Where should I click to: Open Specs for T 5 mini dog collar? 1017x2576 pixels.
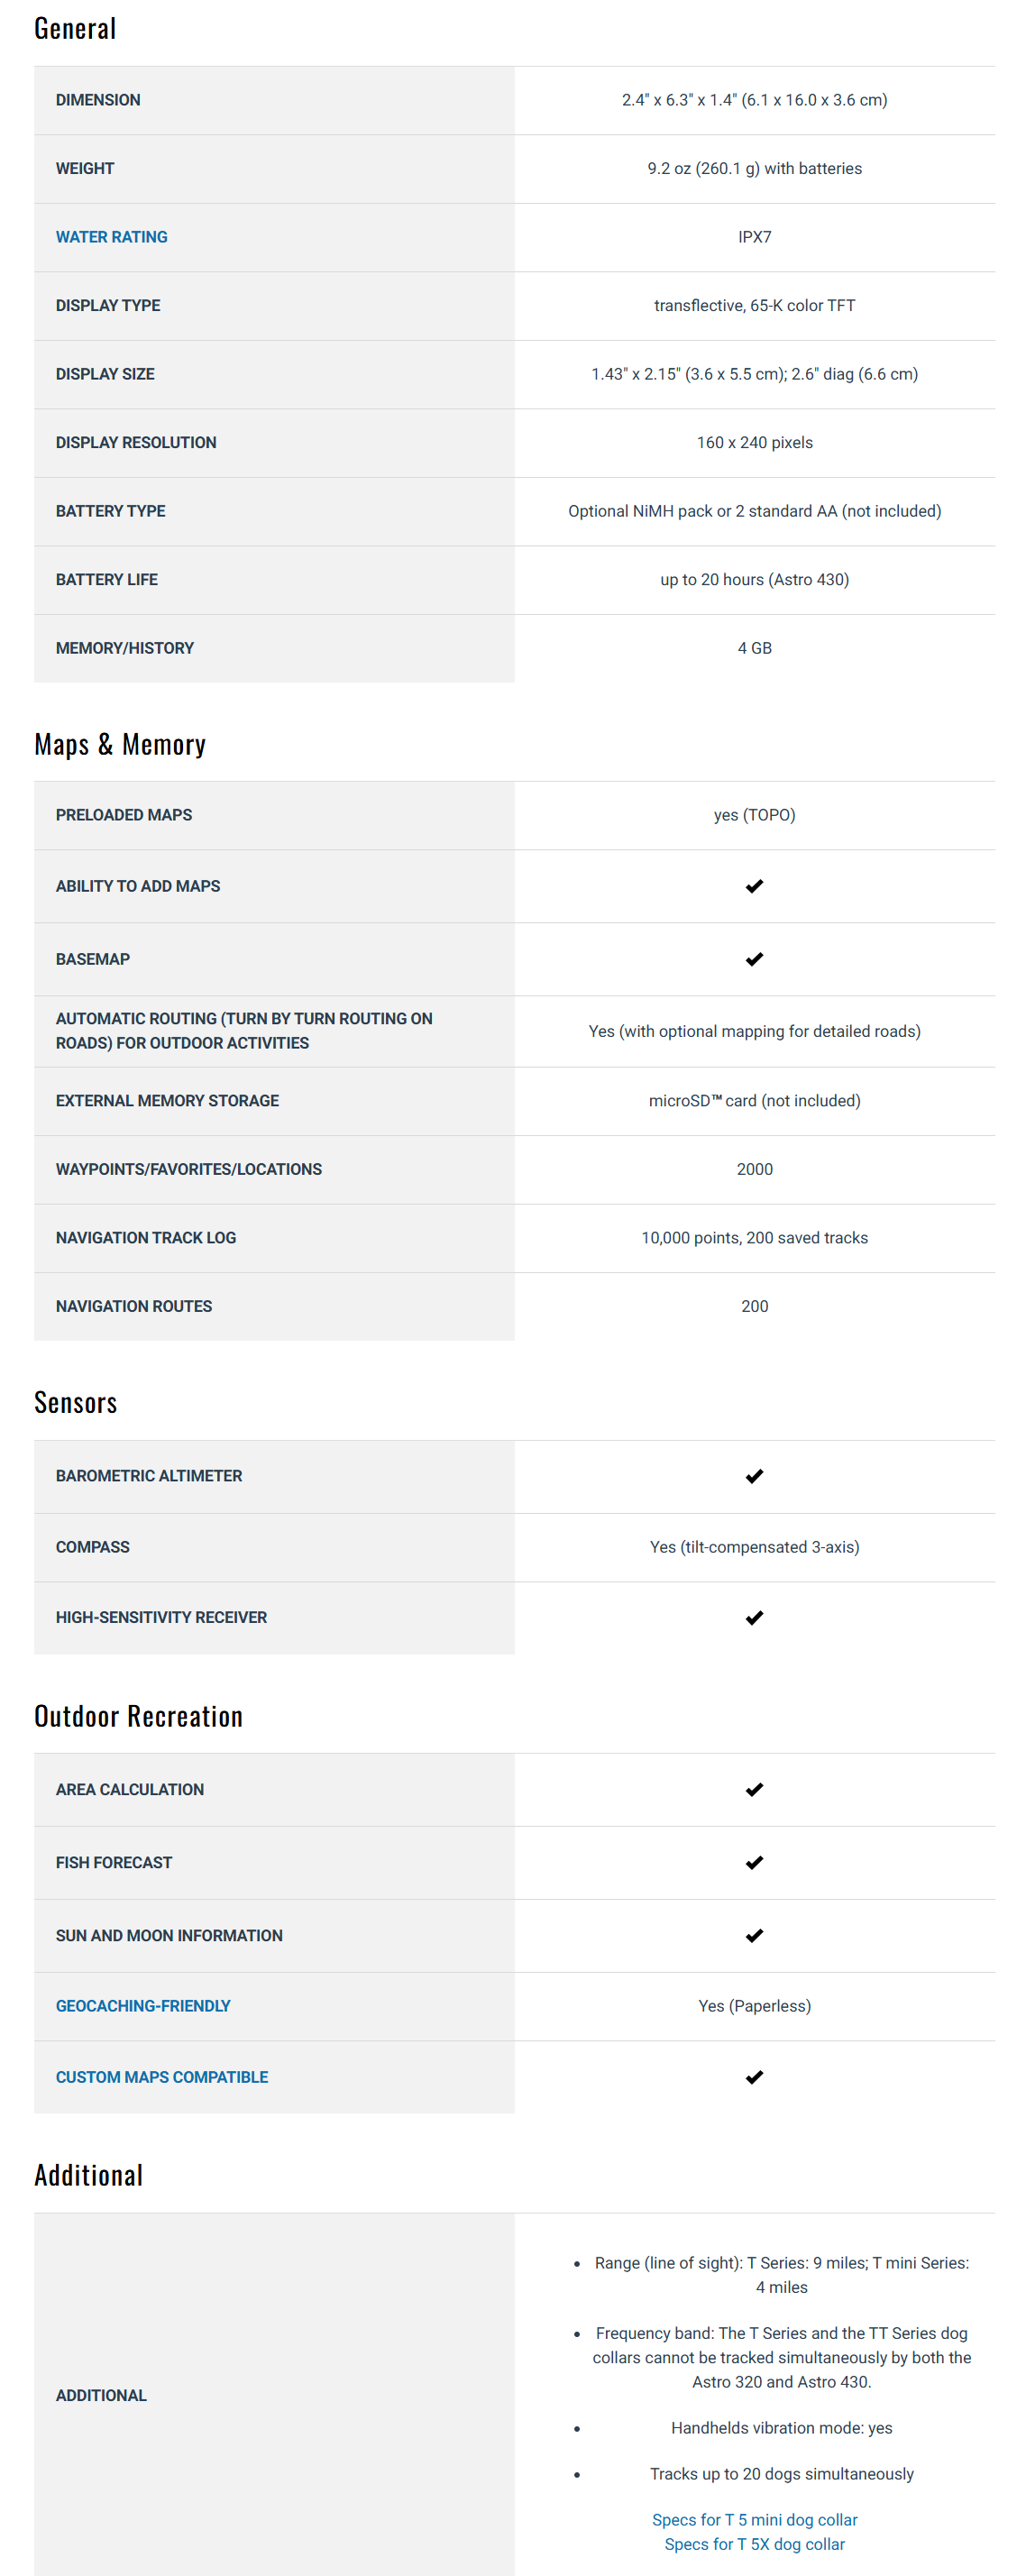pos(754,2519)
